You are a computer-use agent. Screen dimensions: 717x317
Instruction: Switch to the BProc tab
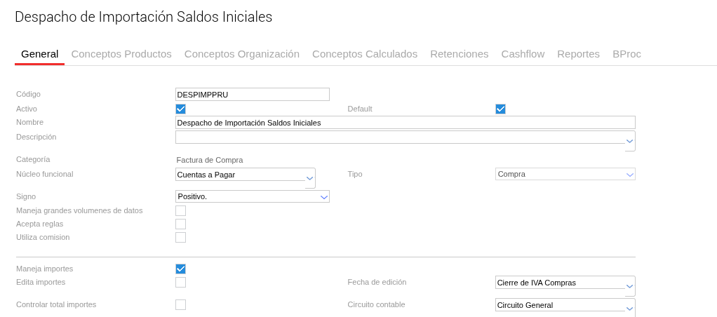(626, 54)
